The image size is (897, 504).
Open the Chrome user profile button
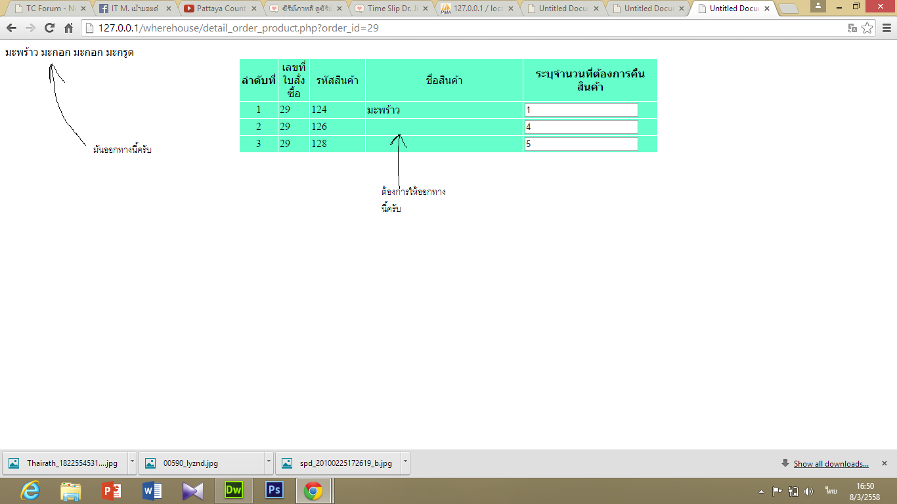coord(818,6)
